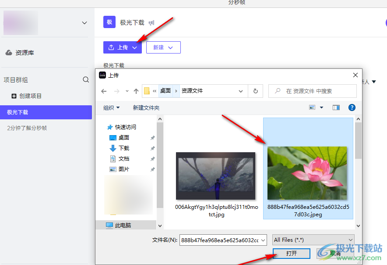Toggle the preview pane icon
The width and height of the screenshot is (387, 265).
pyautogui.click(x=336, y=107)
